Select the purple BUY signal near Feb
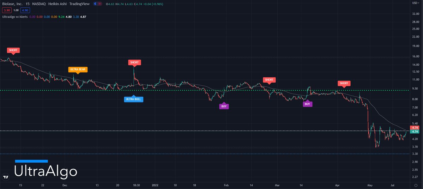The height and width of the screenshot is (189, 423). [x=224, y=106]
